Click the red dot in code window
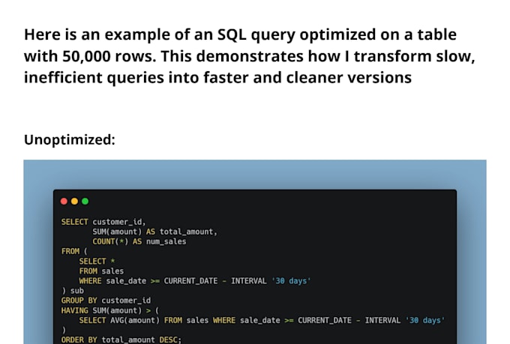510x344 pixels. point(64,202)
